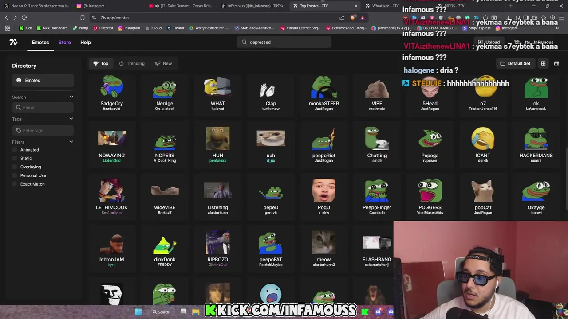Select the uuh cat emote
The image size is (568, 319).
click(271, 145)
